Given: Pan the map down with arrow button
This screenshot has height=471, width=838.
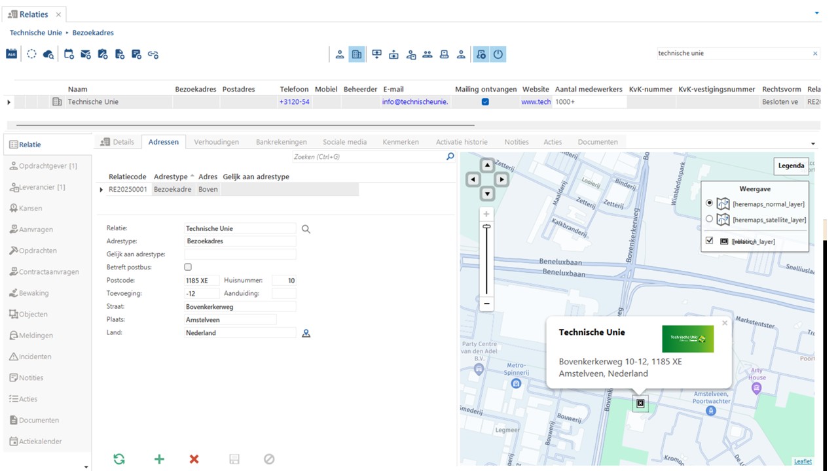Looking at the screenshot, I should (487, 194).
